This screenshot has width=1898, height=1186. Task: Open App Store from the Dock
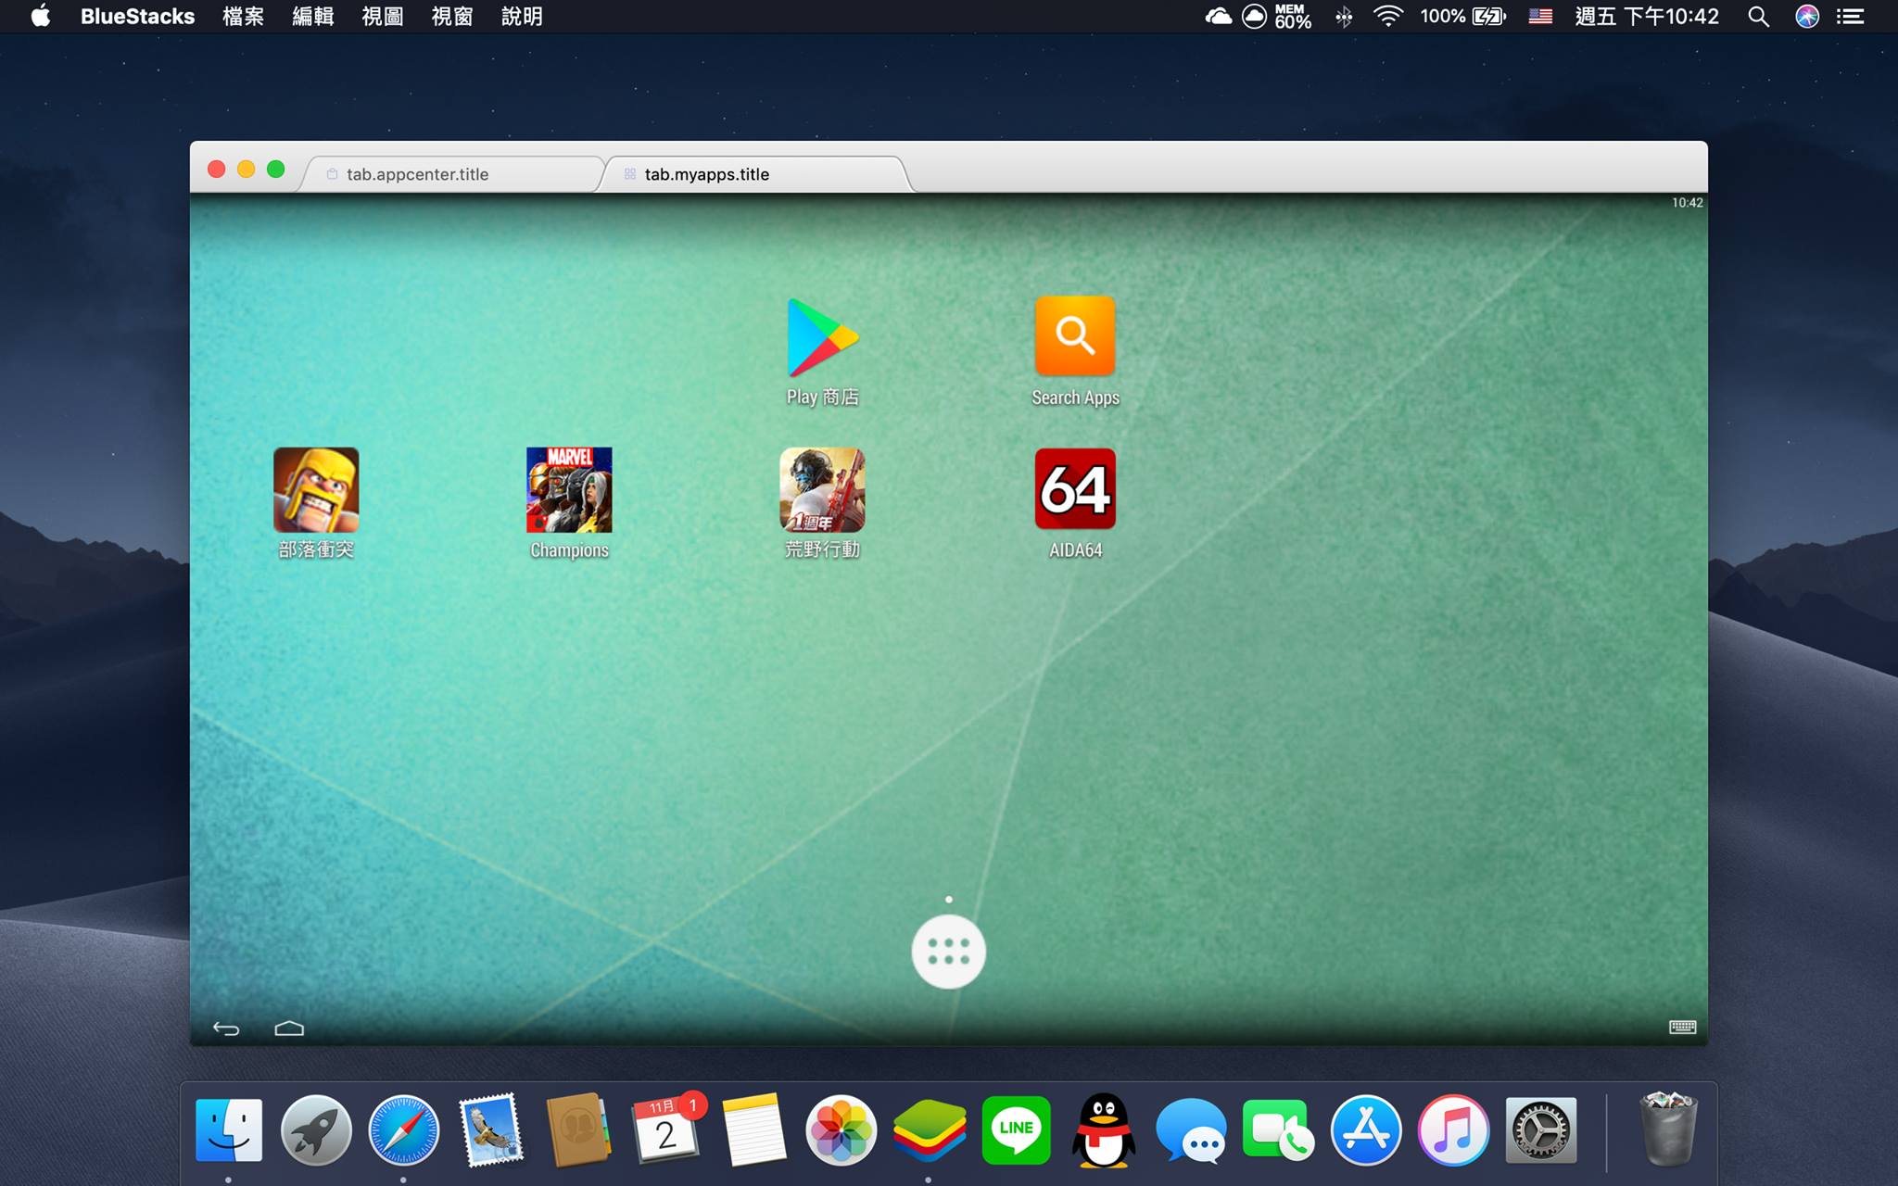point(1366,1129)
